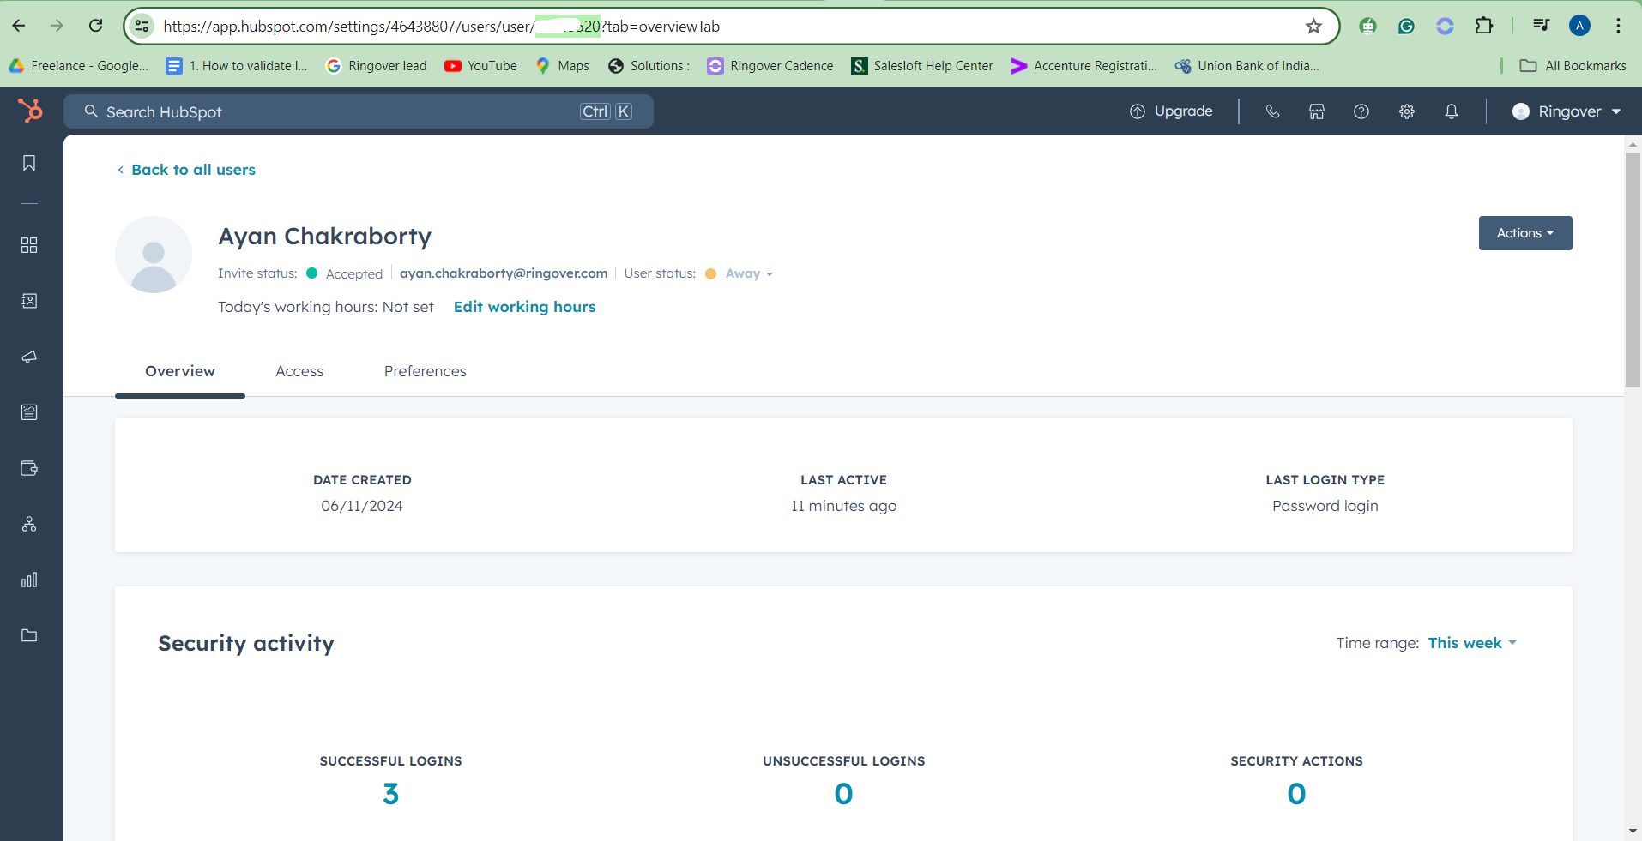Switch to the Overview tab
Image resolution: width=1642 pixels, height=841 pixels.
pos(180,371)
